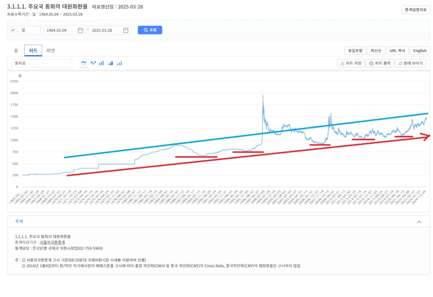The image size is (433, 297).
Task: Switch language with English button
Action: tap(420, 51)
